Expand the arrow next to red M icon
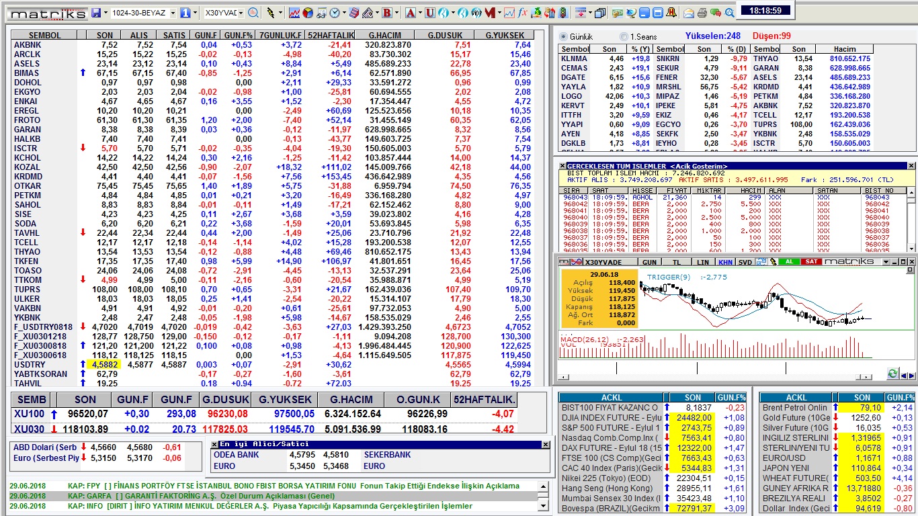 (x=499, y=13)
